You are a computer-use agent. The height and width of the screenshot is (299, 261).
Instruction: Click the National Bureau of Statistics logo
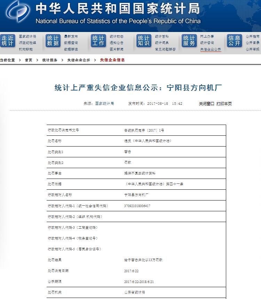click(x=17, y=11)
